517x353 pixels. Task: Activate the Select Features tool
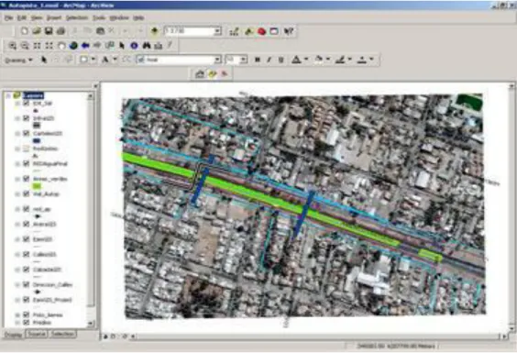(x=109, y=46)
